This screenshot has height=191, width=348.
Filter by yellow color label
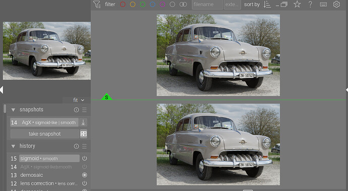(x=133, y=4)
